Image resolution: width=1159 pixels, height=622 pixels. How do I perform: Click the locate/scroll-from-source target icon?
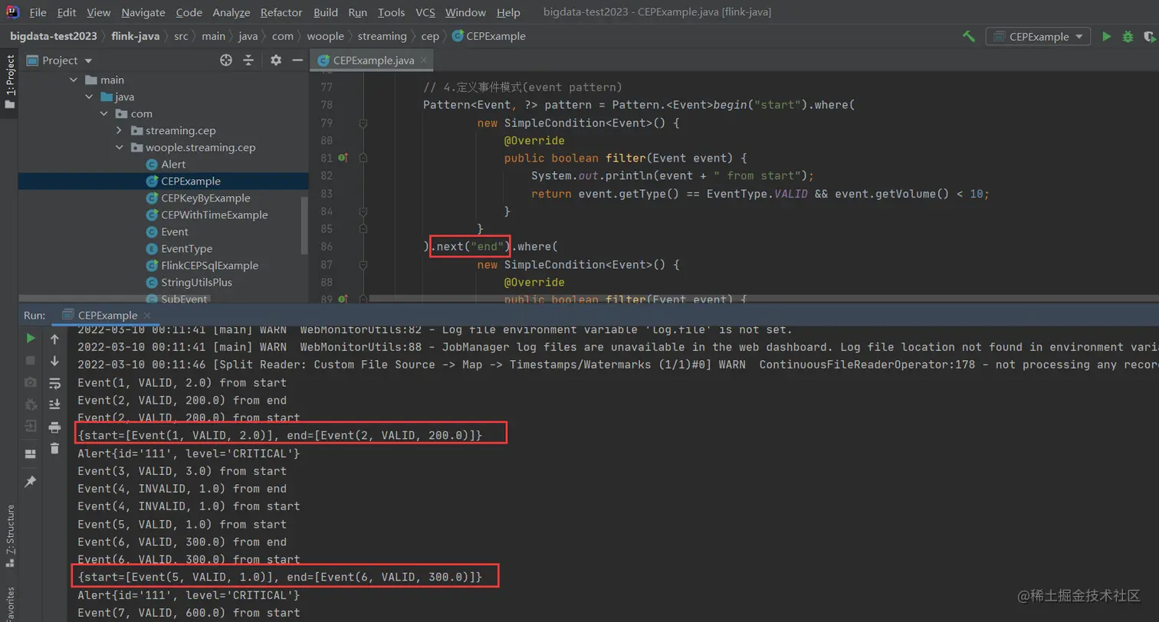(x=225, y=61)
